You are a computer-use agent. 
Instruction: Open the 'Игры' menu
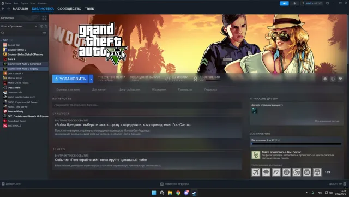point(33,3)
